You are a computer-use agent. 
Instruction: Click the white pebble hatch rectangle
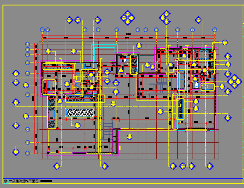coord(79,112)
